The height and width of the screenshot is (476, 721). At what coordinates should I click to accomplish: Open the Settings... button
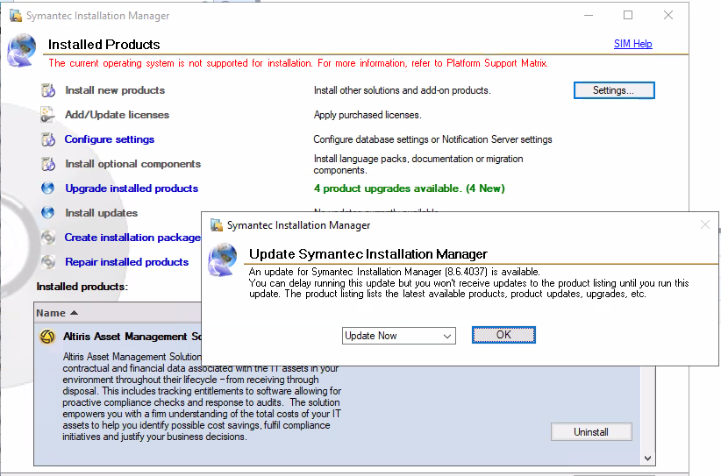(613, 90)
